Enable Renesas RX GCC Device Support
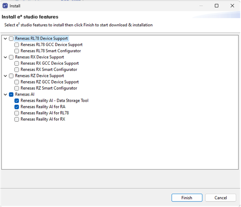Image resolution: width=241 pixels, height=207 pixels. [17, 64]
